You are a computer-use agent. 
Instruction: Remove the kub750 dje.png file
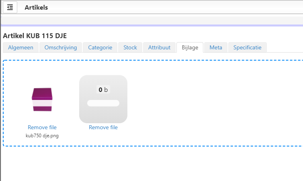coord(42,128)
